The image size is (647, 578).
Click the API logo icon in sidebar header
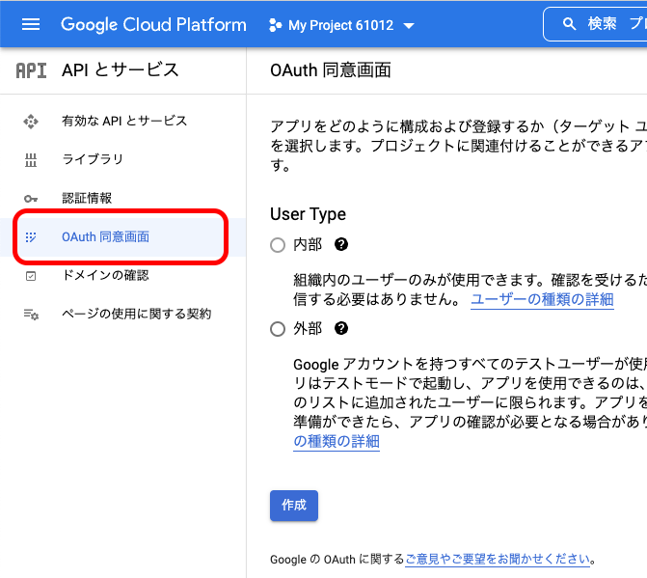click(31, 70)
